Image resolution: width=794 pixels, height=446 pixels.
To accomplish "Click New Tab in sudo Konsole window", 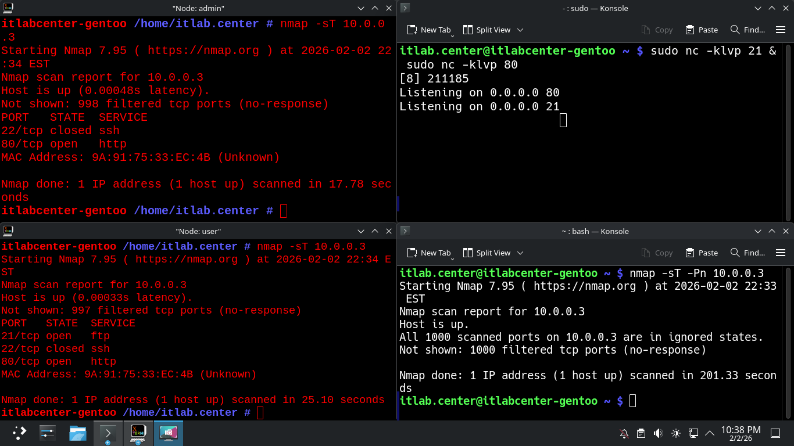I will click(429, 30).
